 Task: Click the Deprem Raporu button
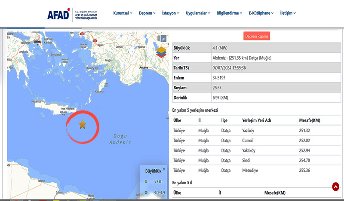pos(256,37)
